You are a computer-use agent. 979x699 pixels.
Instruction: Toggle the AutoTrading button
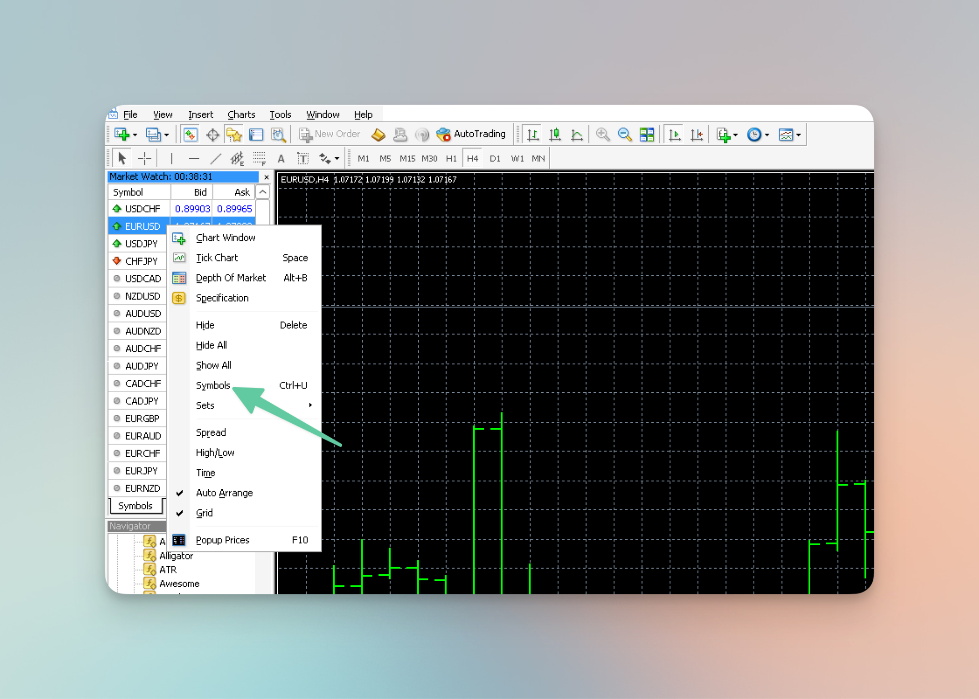(471, 134)
